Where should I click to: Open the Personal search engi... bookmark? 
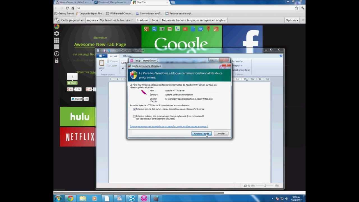179,13
